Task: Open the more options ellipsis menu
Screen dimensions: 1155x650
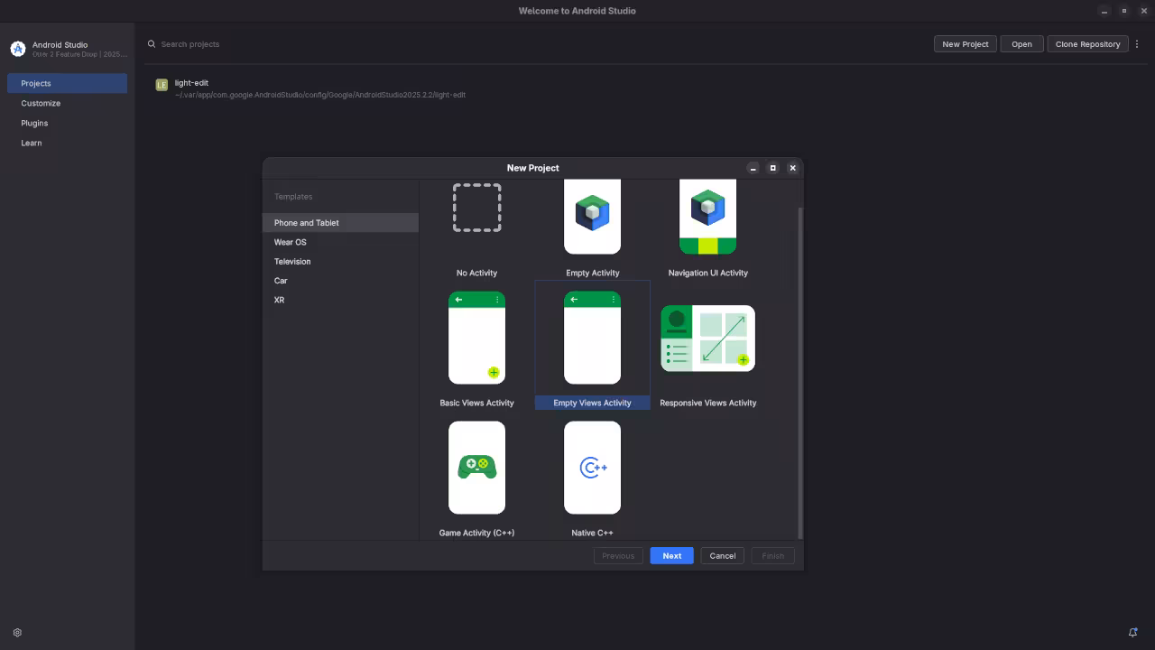Action: pos(1137,43)
